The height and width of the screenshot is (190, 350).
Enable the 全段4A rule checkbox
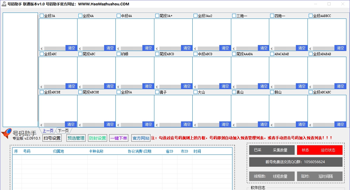80,16
